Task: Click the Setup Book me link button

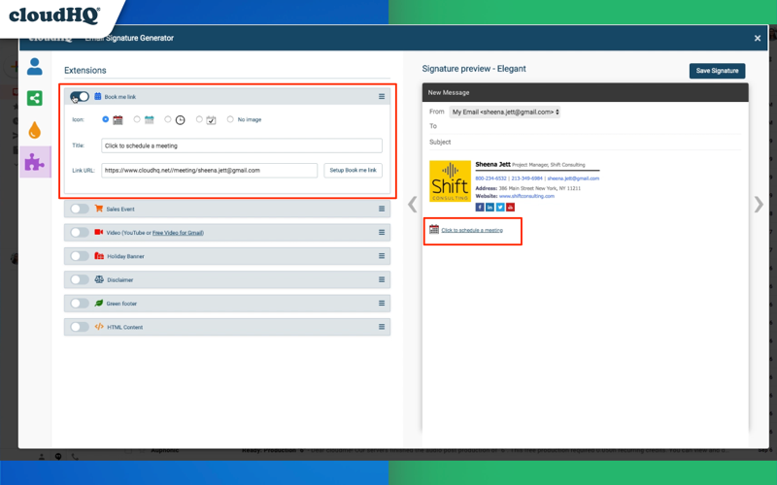Action: click(x=353, y=171)
